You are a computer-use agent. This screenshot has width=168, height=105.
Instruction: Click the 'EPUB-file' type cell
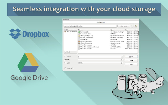tap(114, 39)
